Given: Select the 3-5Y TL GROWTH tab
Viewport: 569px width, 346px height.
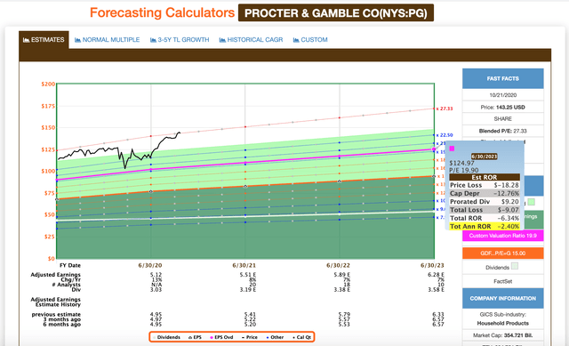Looking at the screenshot, I should (180, 39).
